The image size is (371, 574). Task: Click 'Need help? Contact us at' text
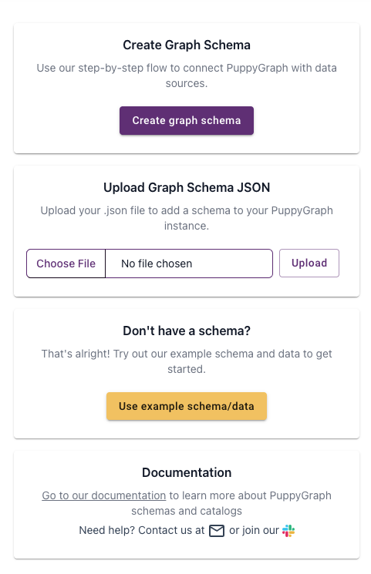coord(141,530)
